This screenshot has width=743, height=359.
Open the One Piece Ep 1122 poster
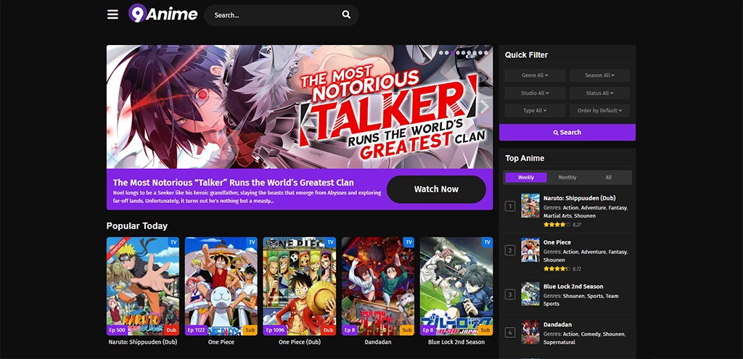pos(221,286)
